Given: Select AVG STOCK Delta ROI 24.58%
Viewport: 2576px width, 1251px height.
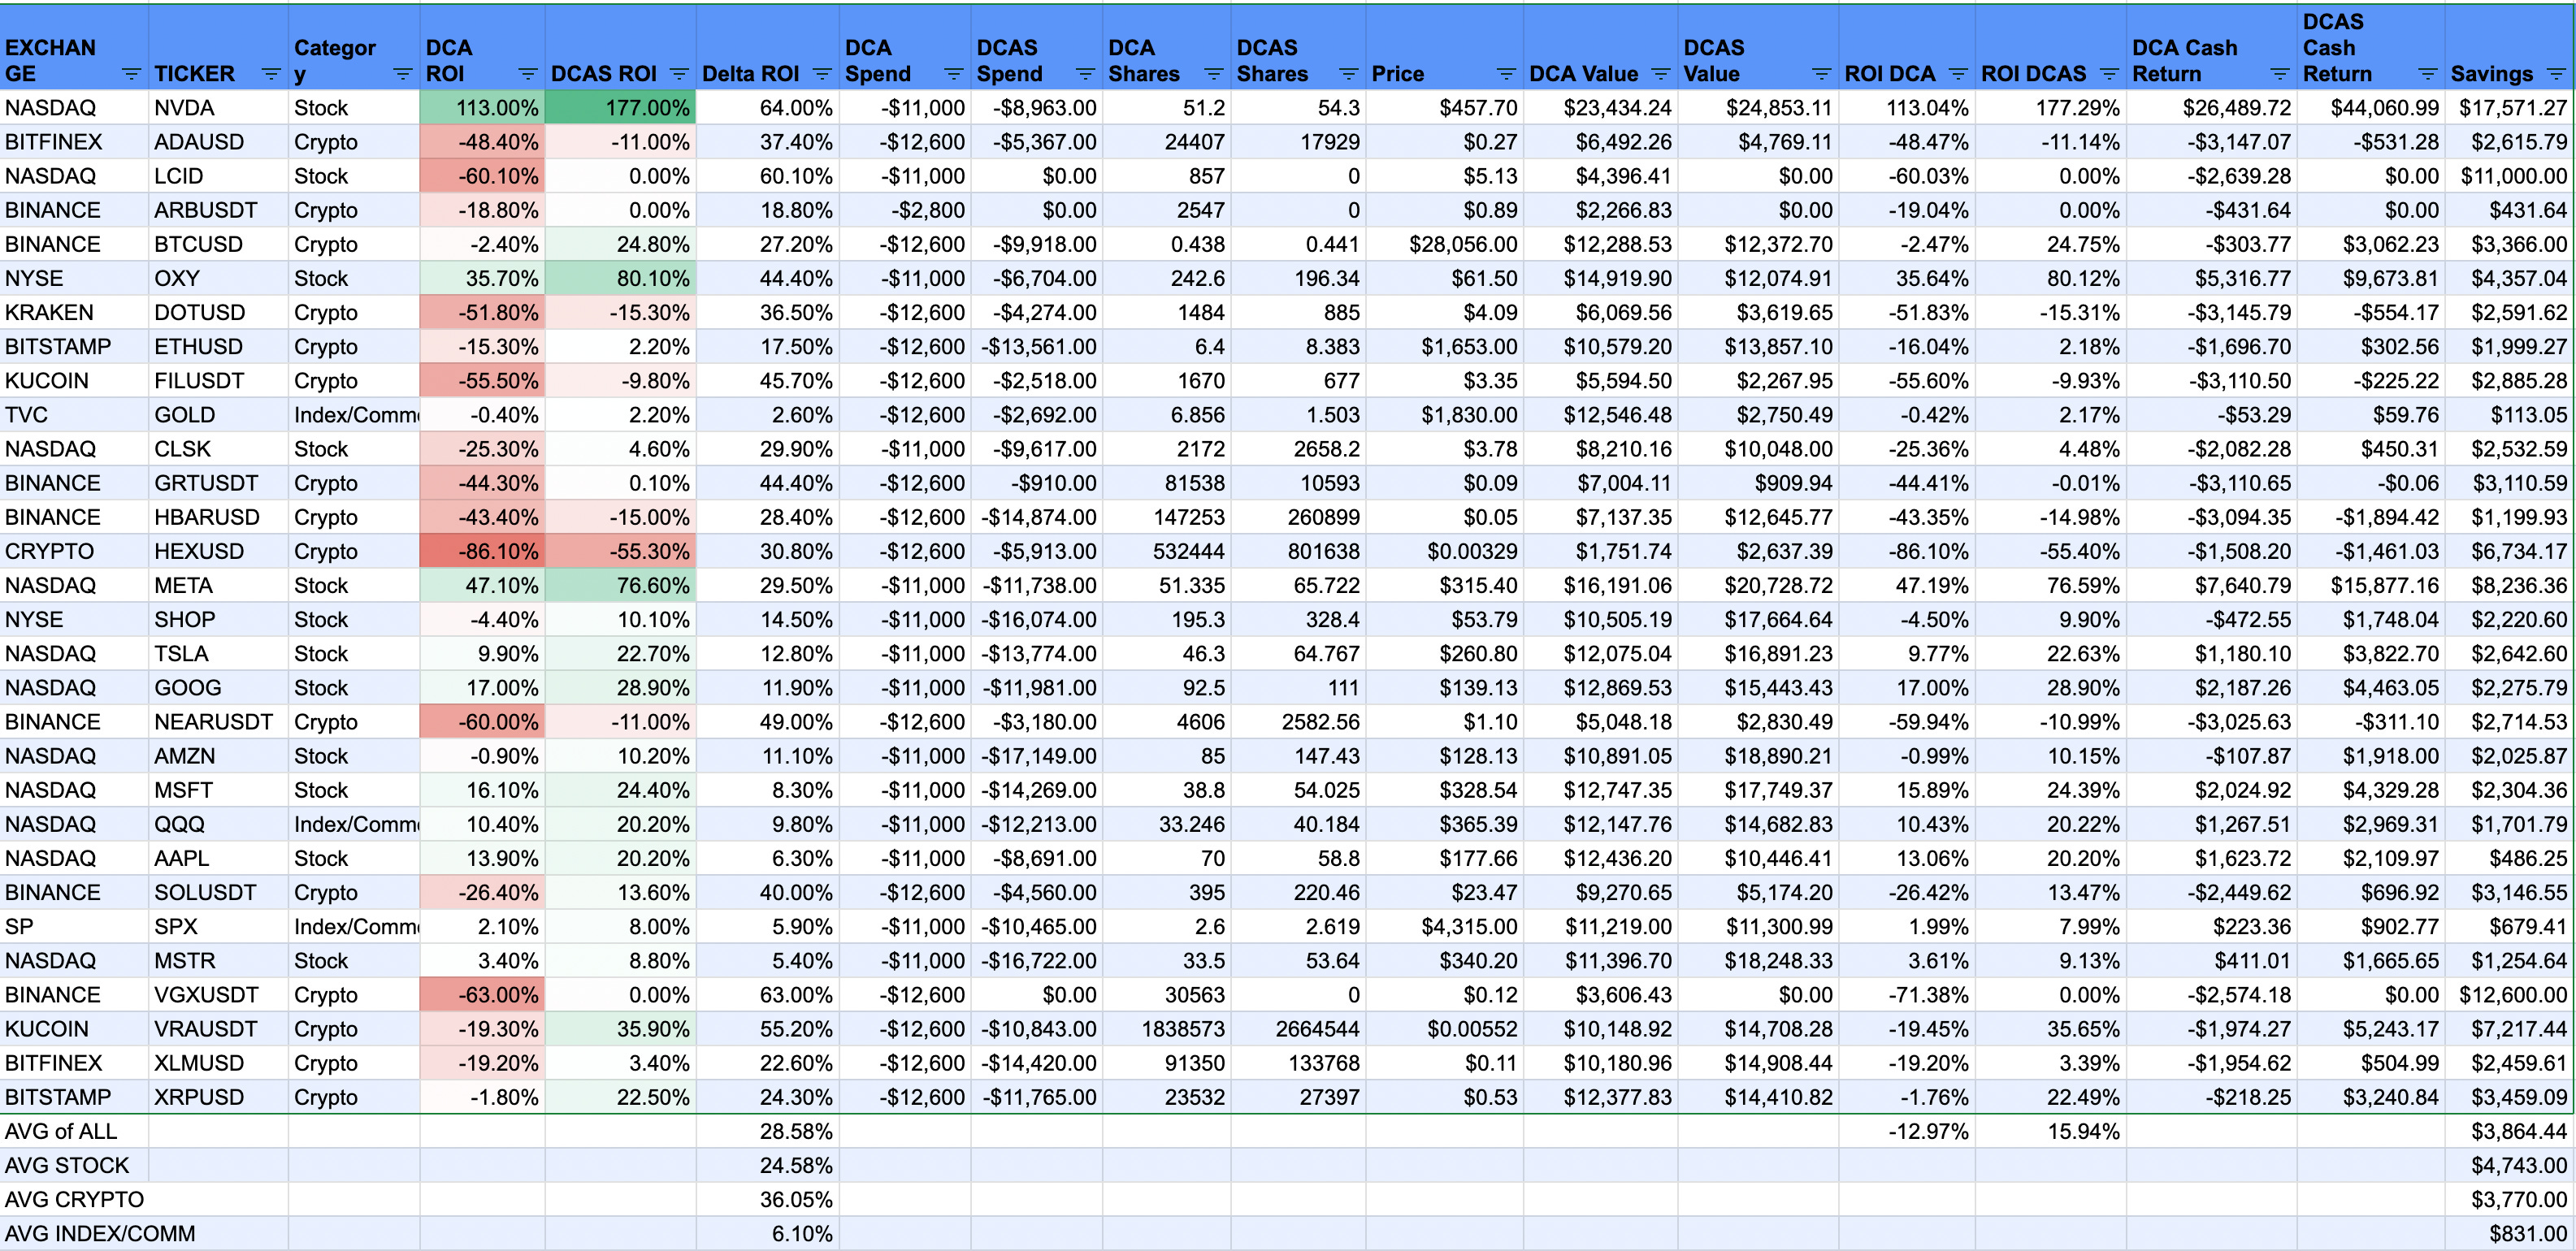Looking at the screenshot, I should point(767,1165).
